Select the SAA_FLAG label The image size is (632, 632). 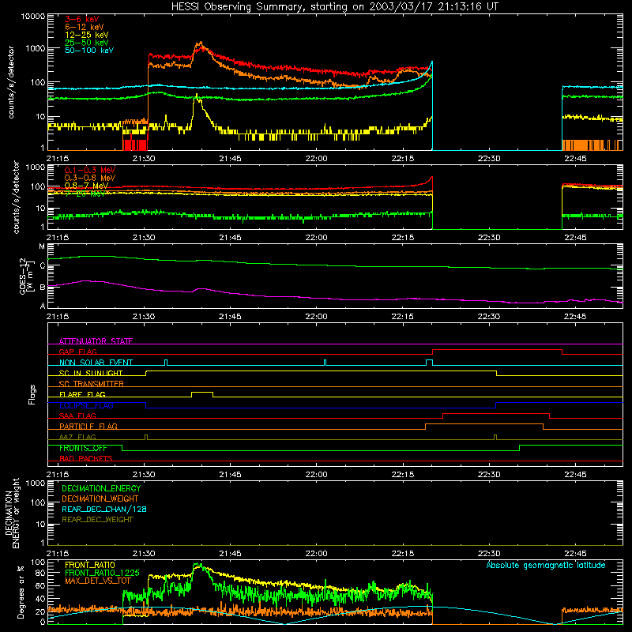pyautogui.click(x=77, y=416)
